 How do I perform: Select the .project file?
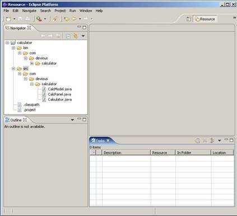pyautogui.click(x=30, y=110)
